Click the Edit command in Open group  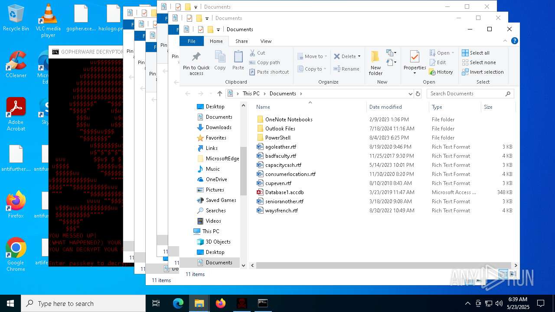tap(438, 62)
